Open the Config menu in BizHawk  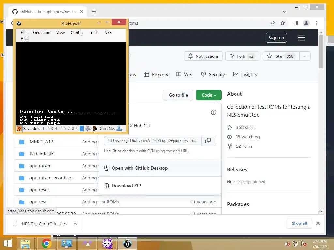tap(76, 33)
